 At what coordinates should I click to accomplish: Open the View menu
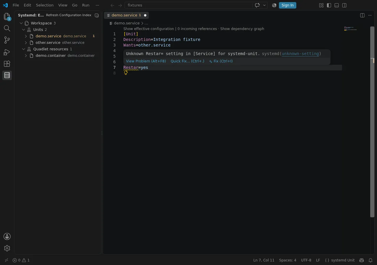click(x=63, y=5)
